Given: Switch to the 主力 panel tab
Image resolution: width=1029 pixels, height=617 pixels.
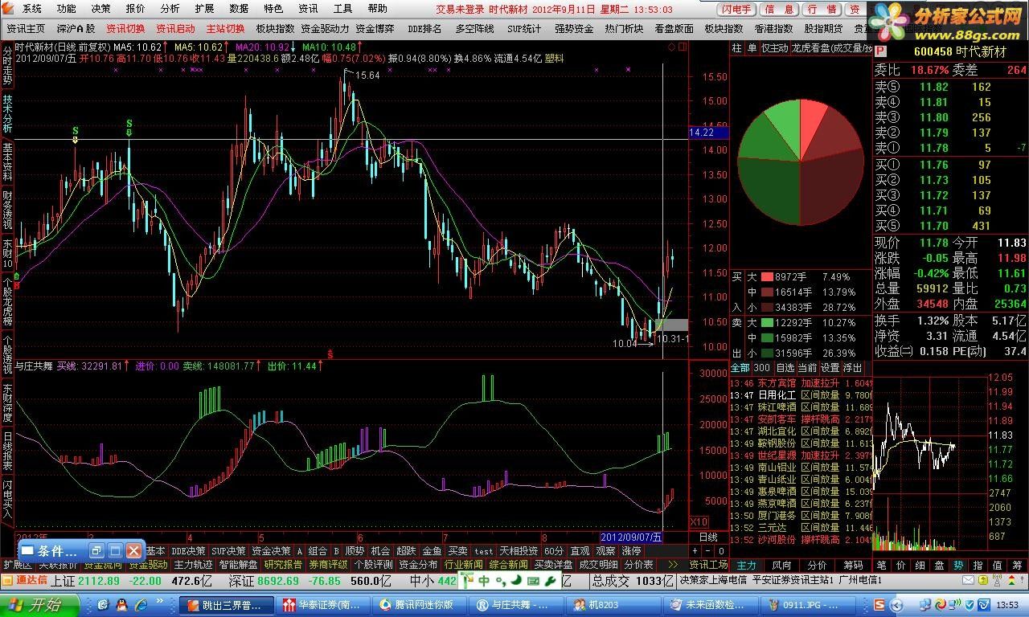Looking at the screenshot, I should (746, 565).
